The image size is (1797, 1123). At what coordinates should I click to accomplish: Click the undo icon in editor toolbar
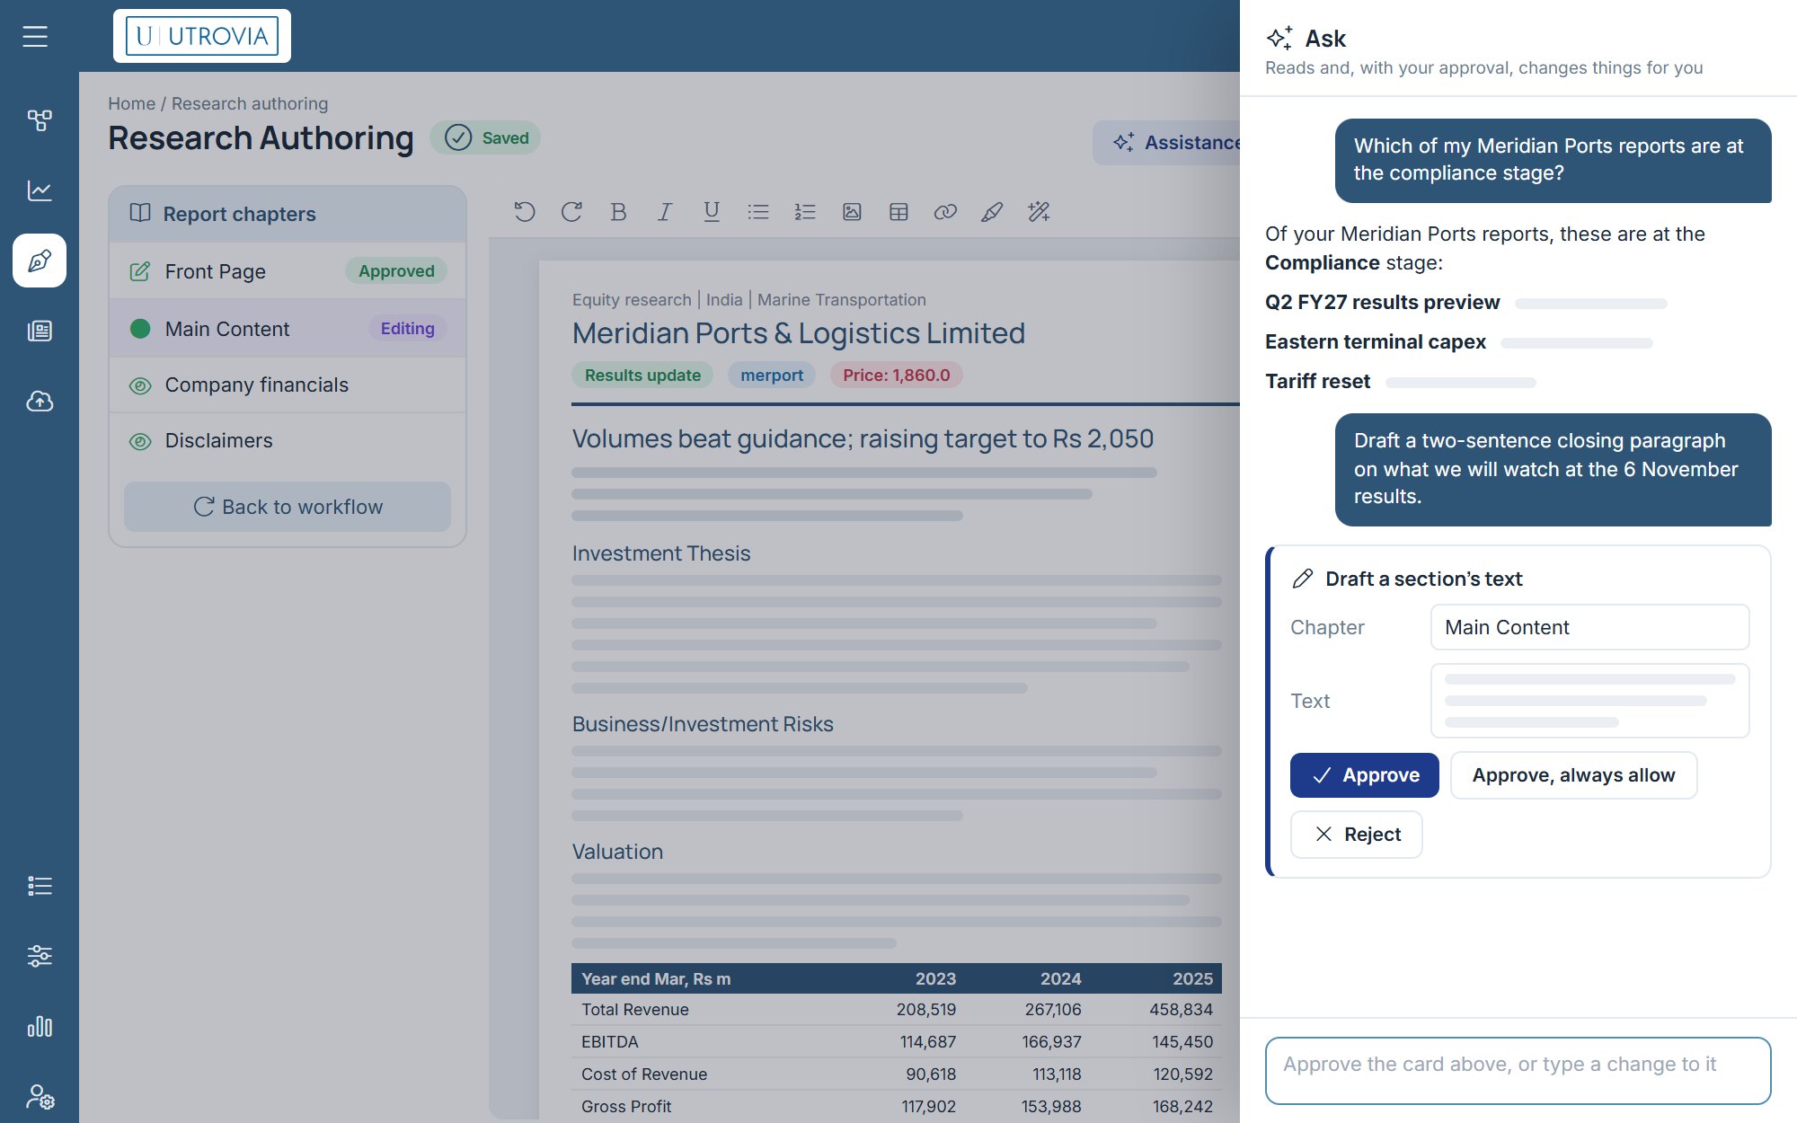(x=525, y=212)
